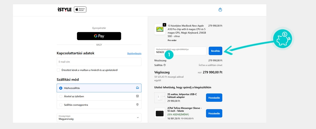The image size is (316, 129).
Task: Click the store icon in Átvétel az üzletben row
Action: pos(137,96)
